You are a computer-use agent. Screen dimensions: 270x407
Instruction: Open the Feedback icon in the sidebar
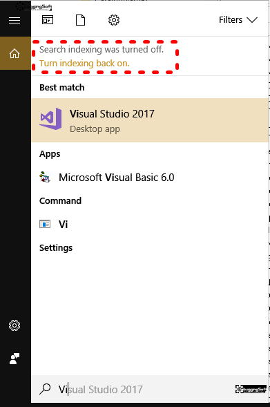(x=15, y=359)
